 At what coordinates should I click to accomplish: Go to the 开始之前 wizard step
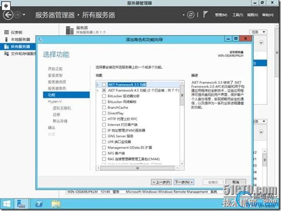point(55,69)
